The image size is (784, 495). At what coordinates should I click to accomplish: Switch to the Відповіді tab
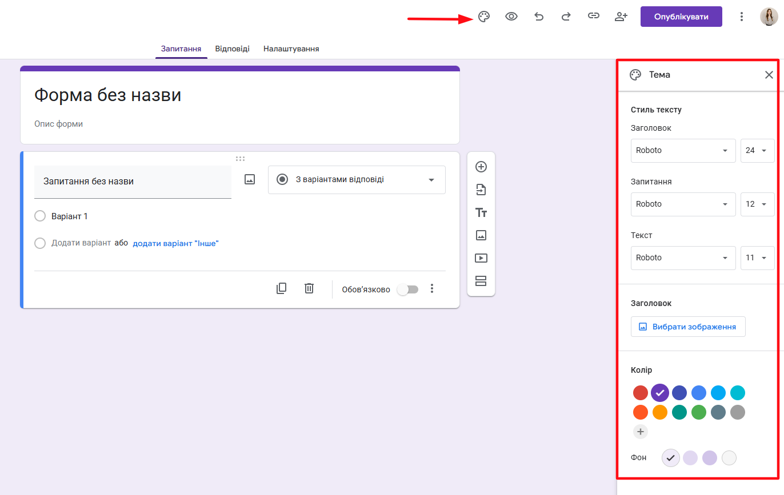pyautogui.click(x=232, y=49)
